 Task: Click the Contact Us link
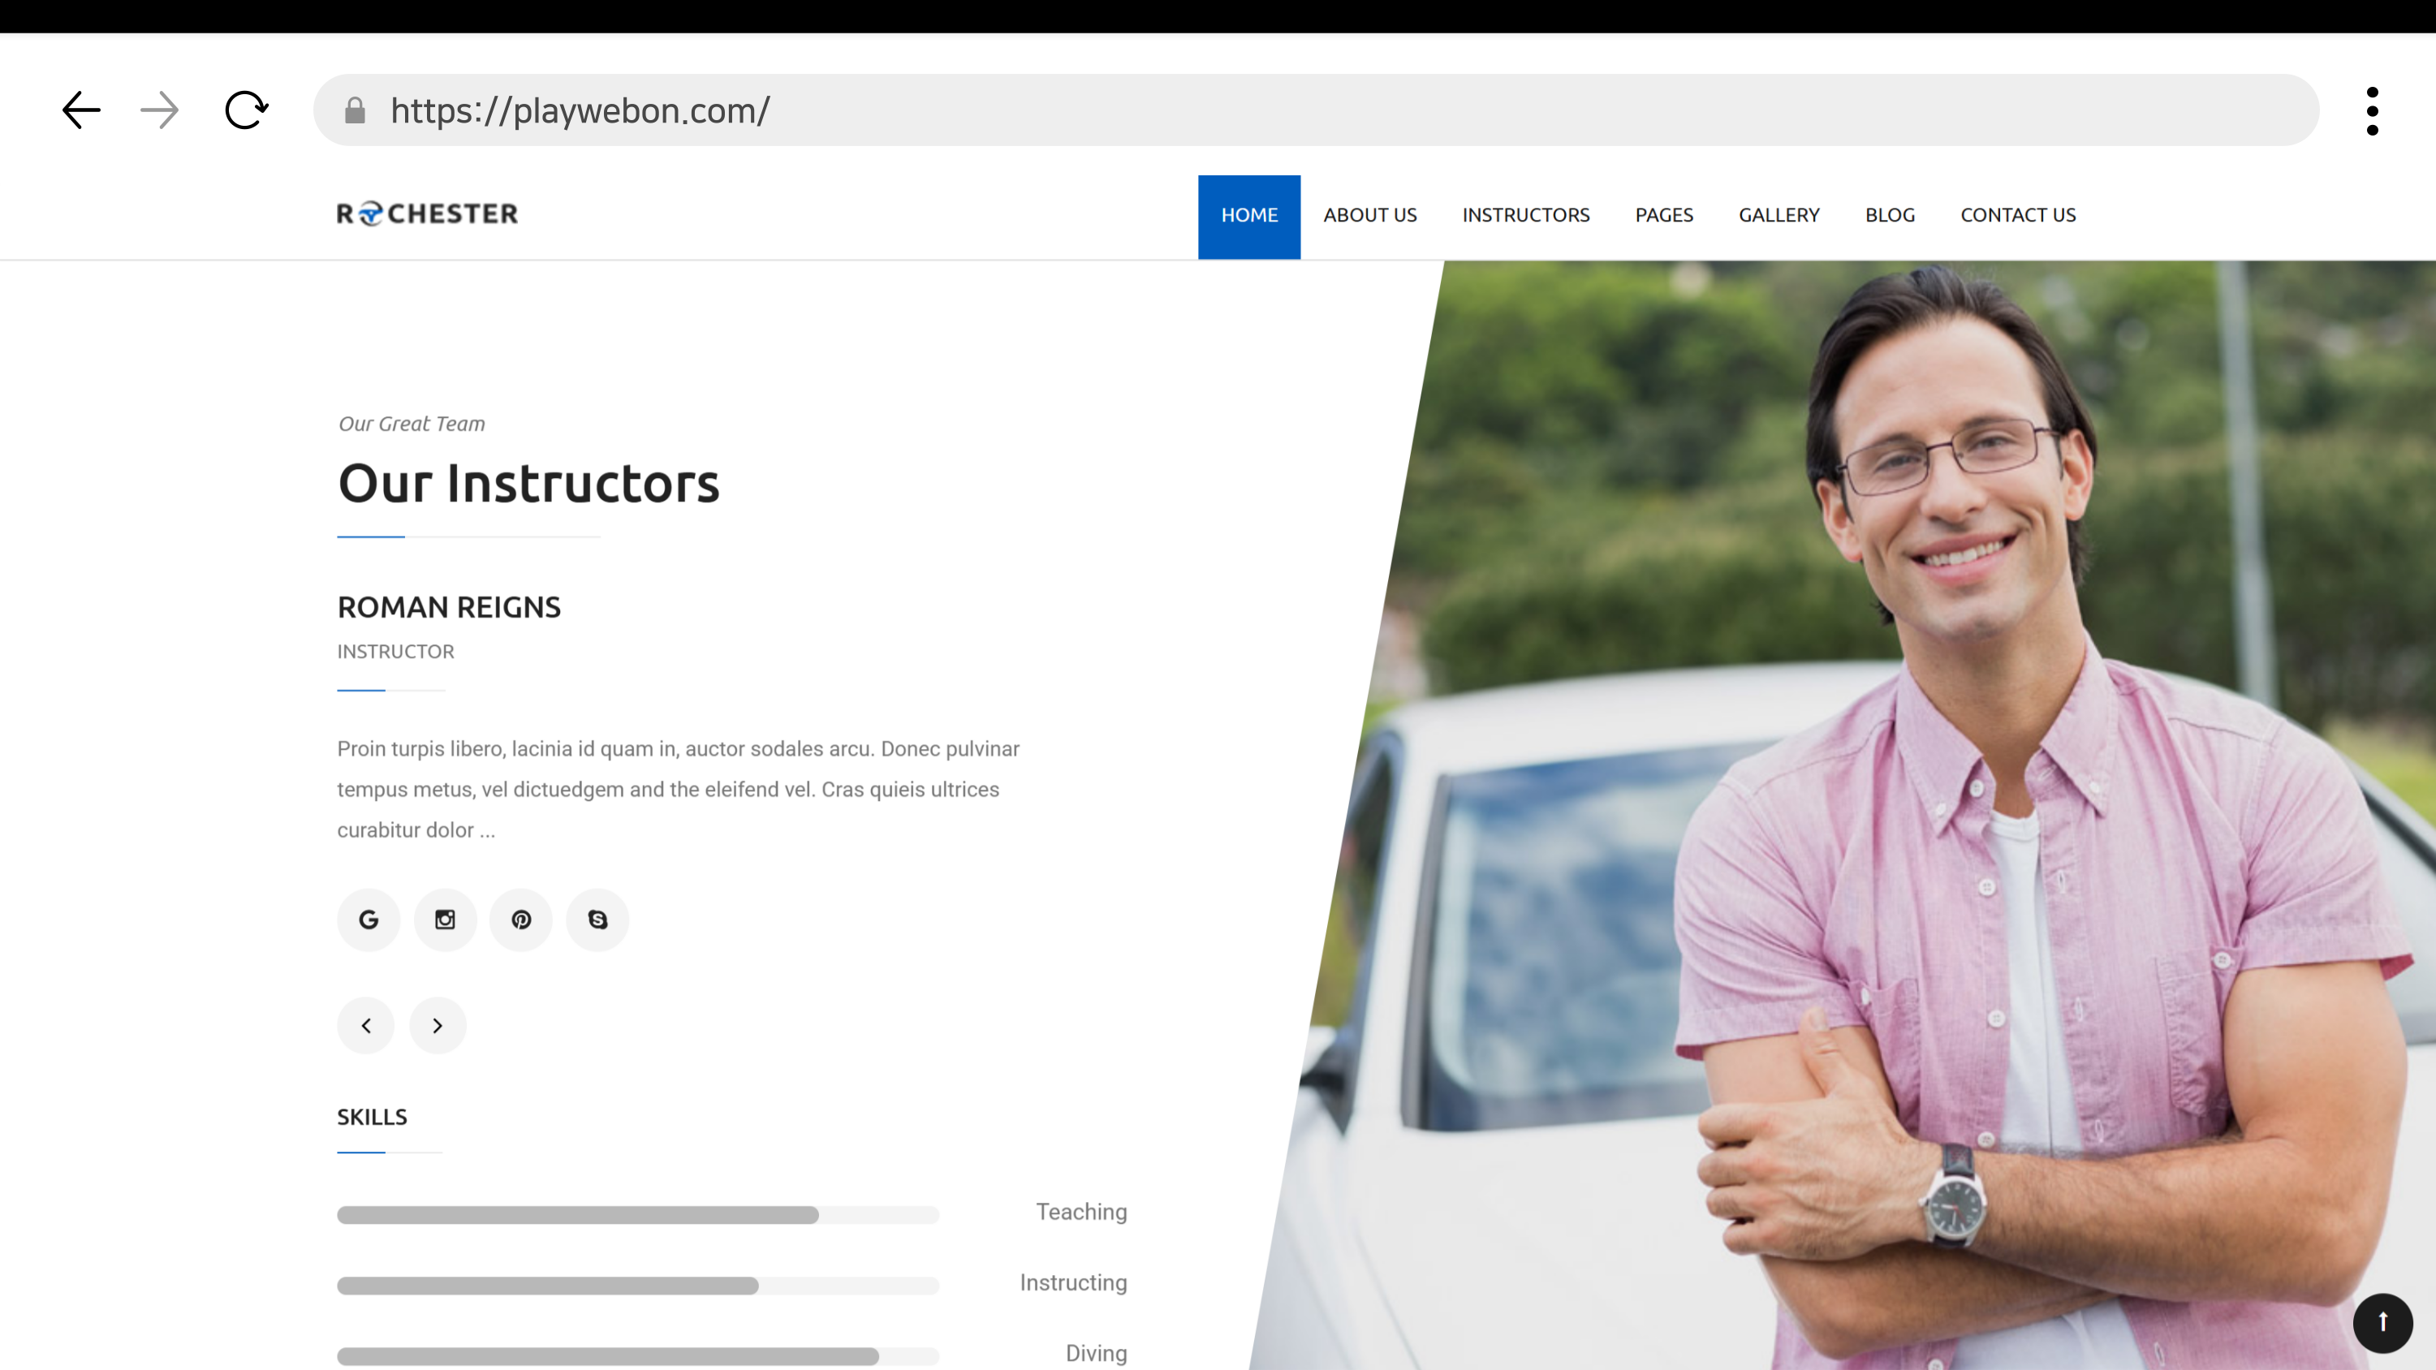(x=2017, y=216)
